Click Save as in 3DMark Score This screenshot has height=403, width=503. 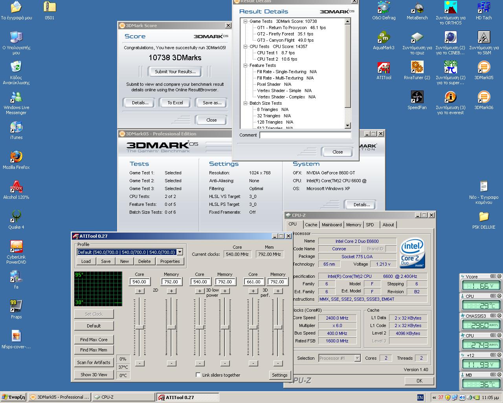[x=212, y=103]
